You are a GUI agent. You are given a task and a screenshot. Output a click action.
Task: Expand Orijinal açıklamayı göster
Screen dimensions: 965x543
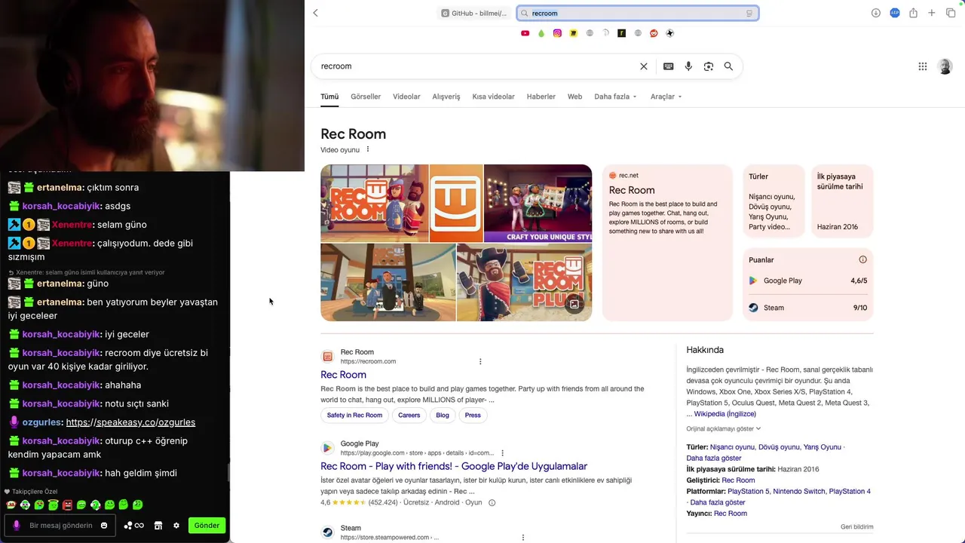[724, 428]
